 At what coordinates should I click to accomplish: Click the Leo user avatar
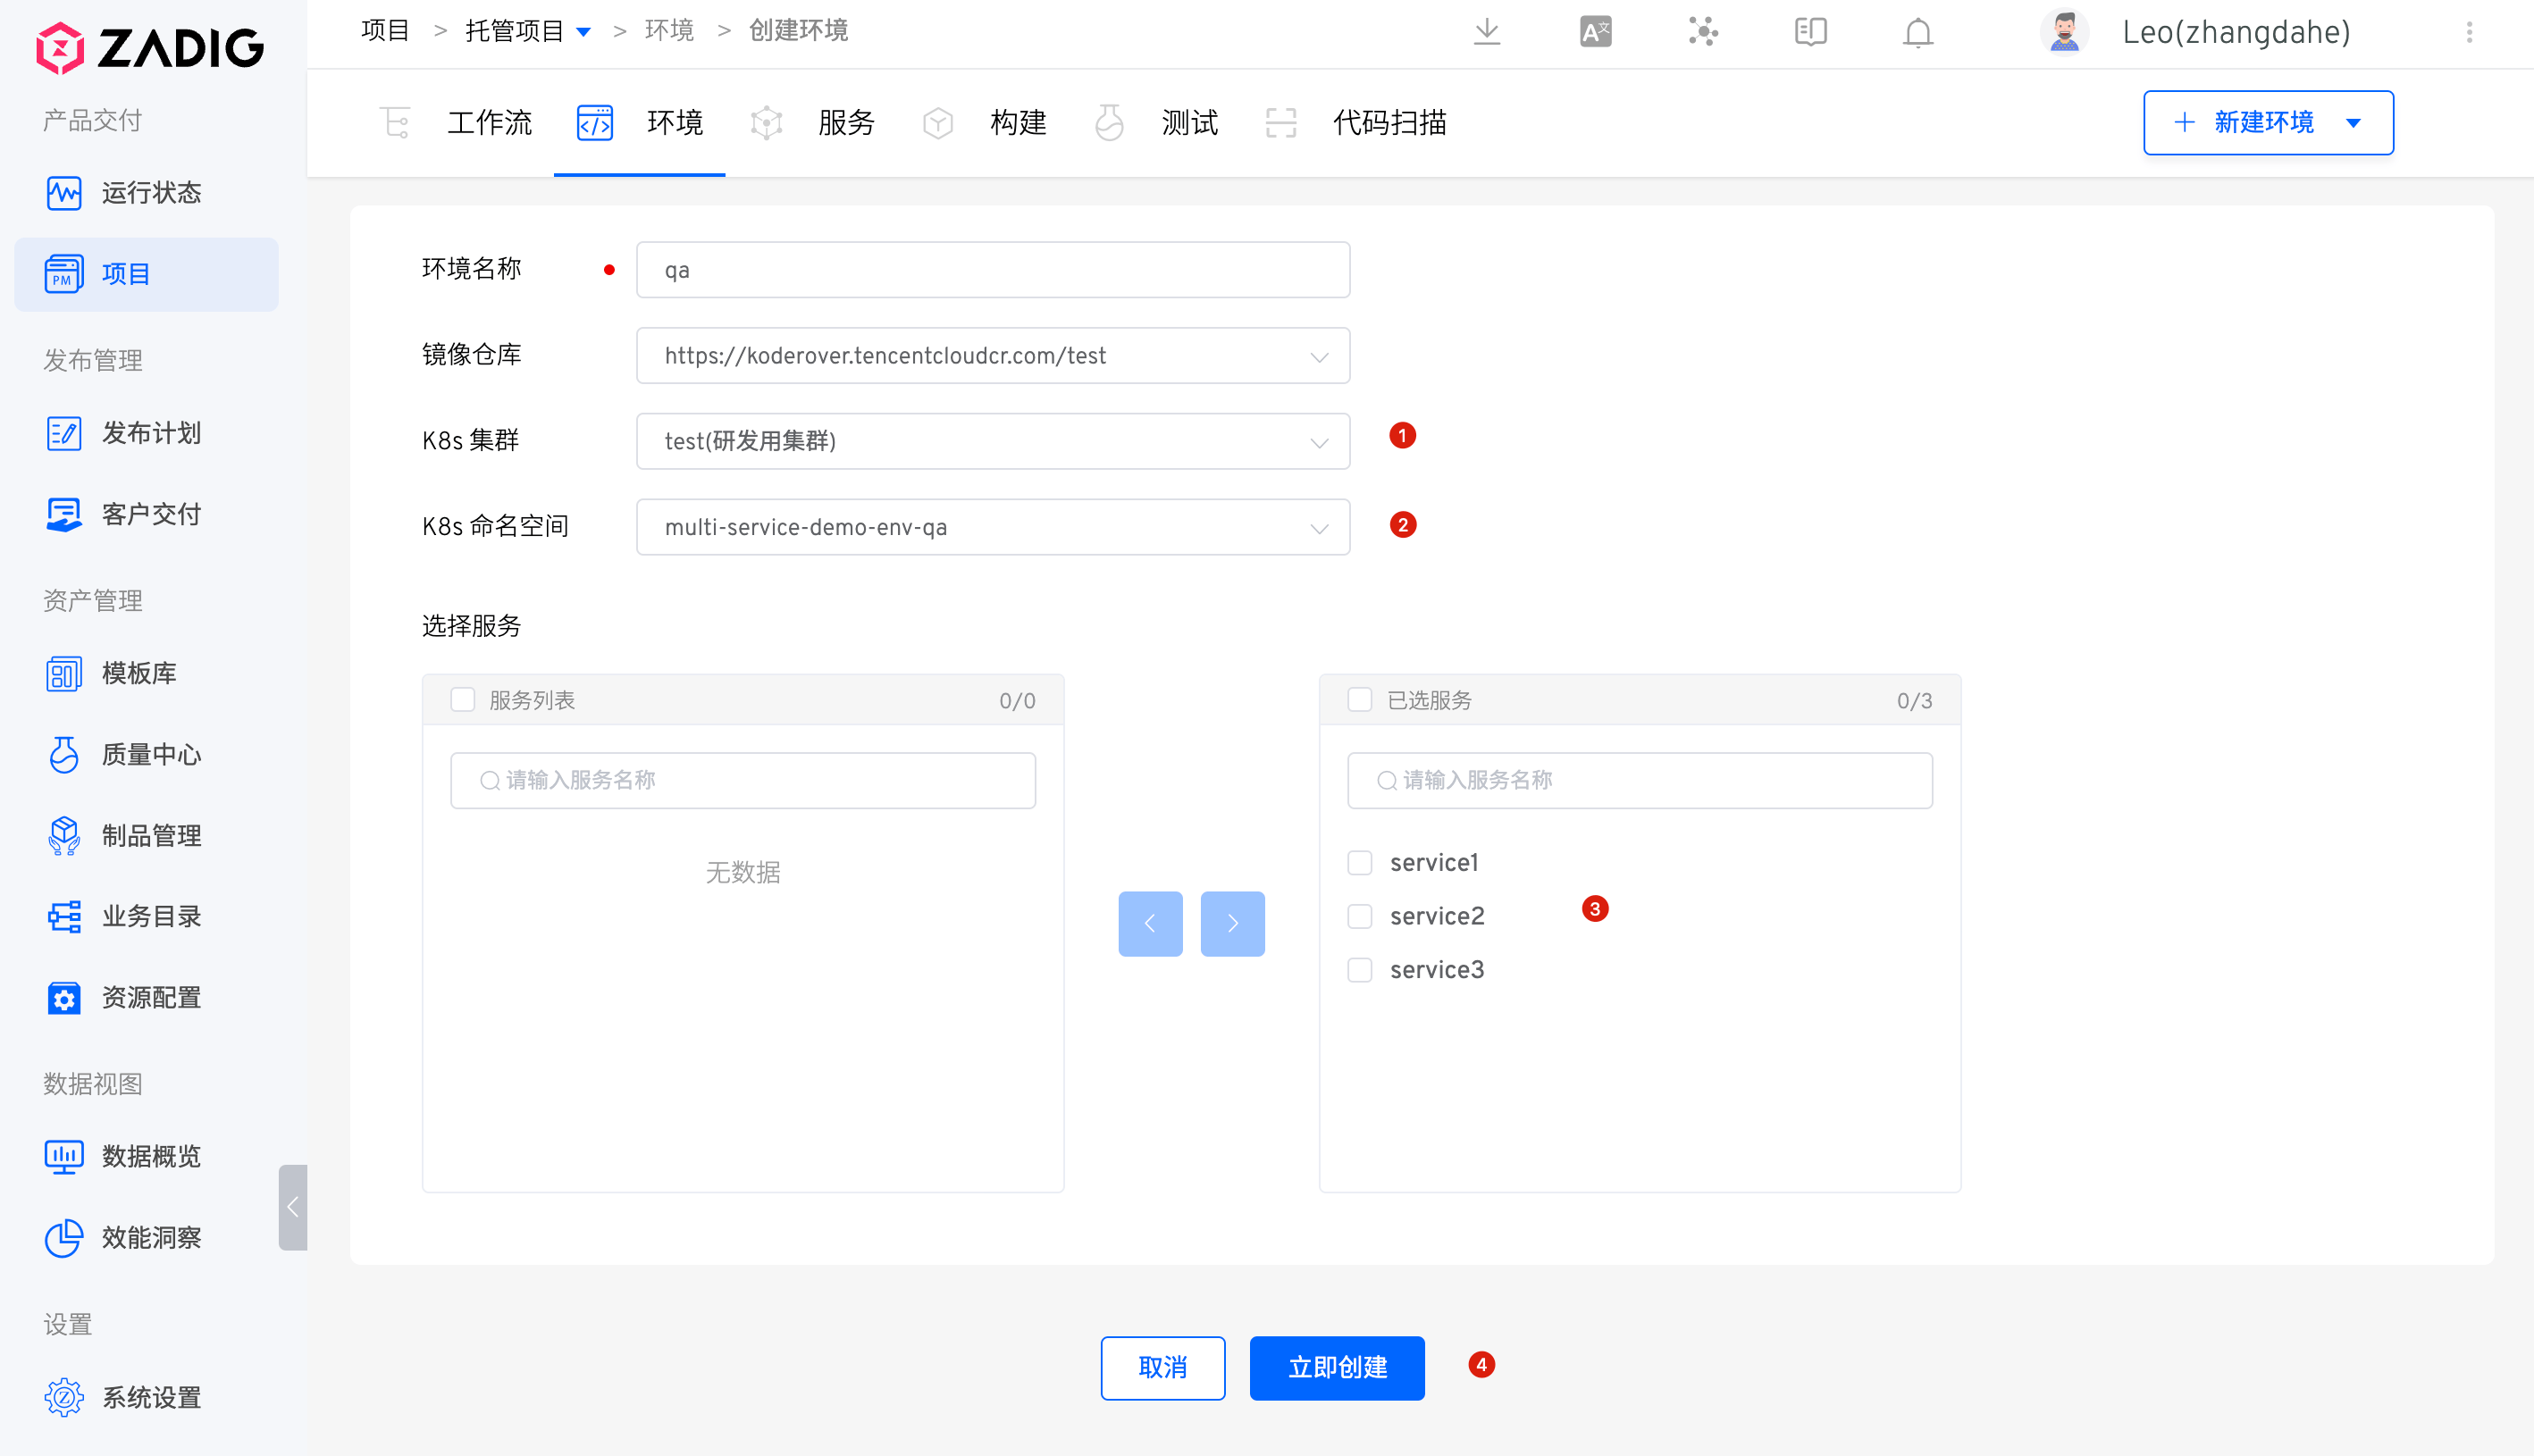[x=2064, y=32]
